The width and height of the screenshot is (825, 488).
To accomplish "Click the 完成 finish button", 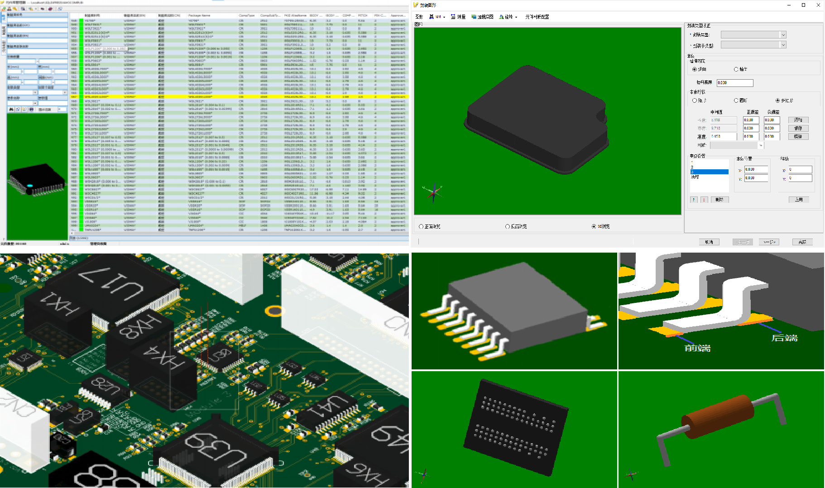I will tap(802, 242).
